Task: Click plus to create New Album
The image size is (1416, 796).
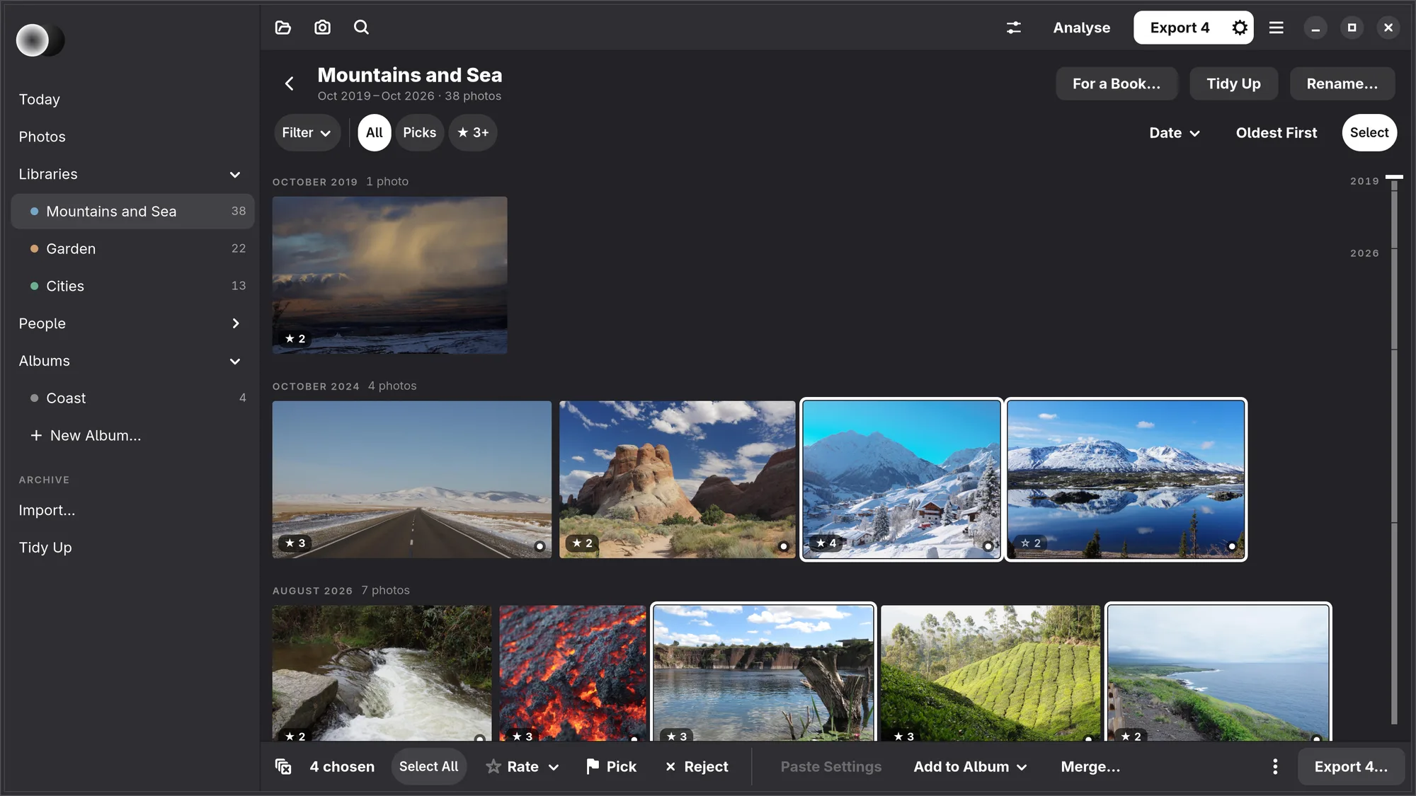Action: pyautogui.click(x=36, y=435)
